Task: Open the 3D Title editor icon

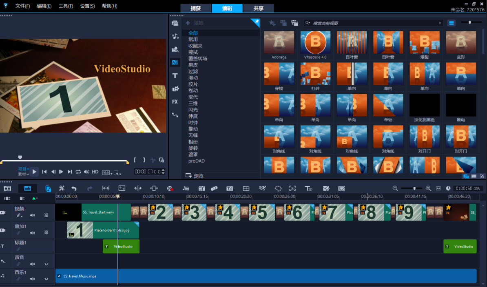Action: (308, 188)
